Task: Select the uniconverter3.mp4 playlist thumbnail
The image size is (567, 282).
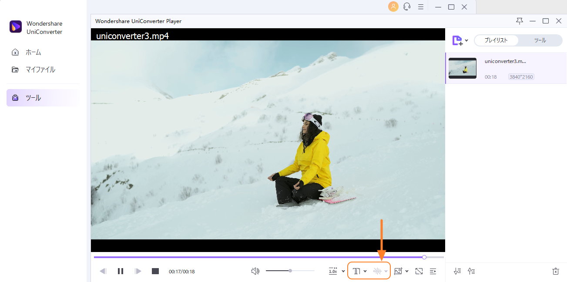Action: pyautogui.click(x=462, y=68)
